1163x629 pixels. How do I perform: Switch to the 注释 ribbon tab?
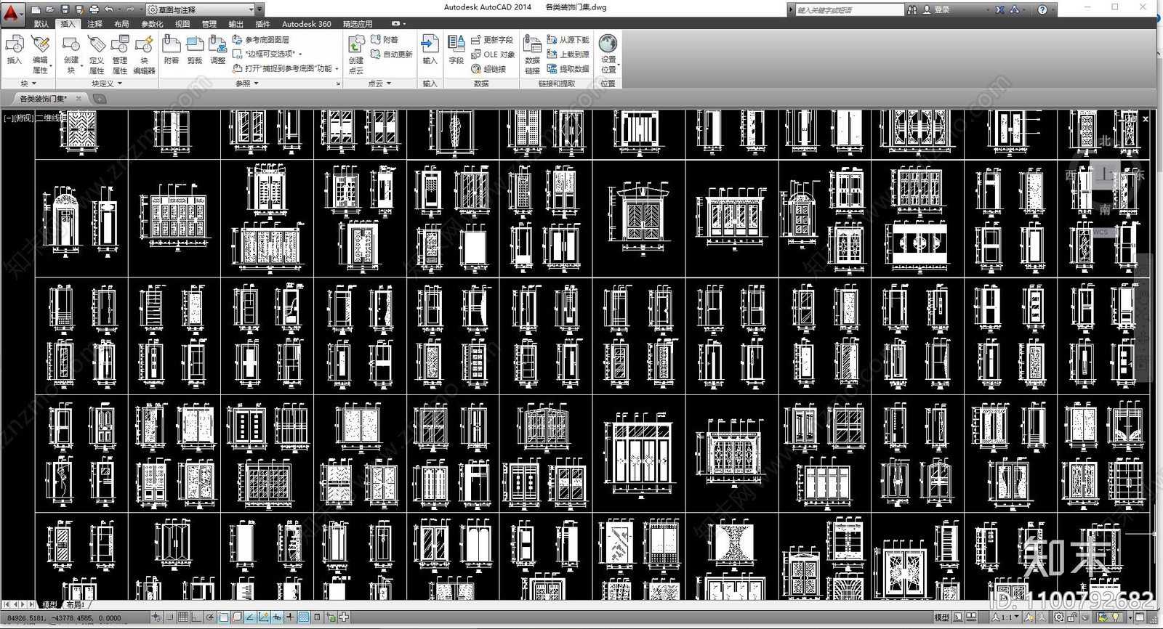(95, 24)
